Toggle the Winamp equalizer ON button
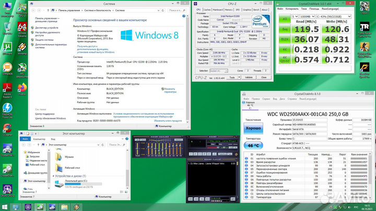The image size is (376, 211). [137, 140]
